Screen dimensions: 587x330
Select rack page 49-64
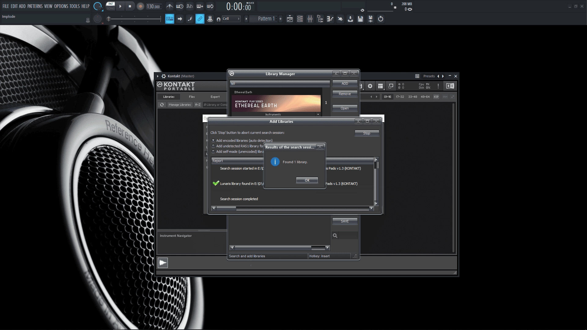coord(425,97)
